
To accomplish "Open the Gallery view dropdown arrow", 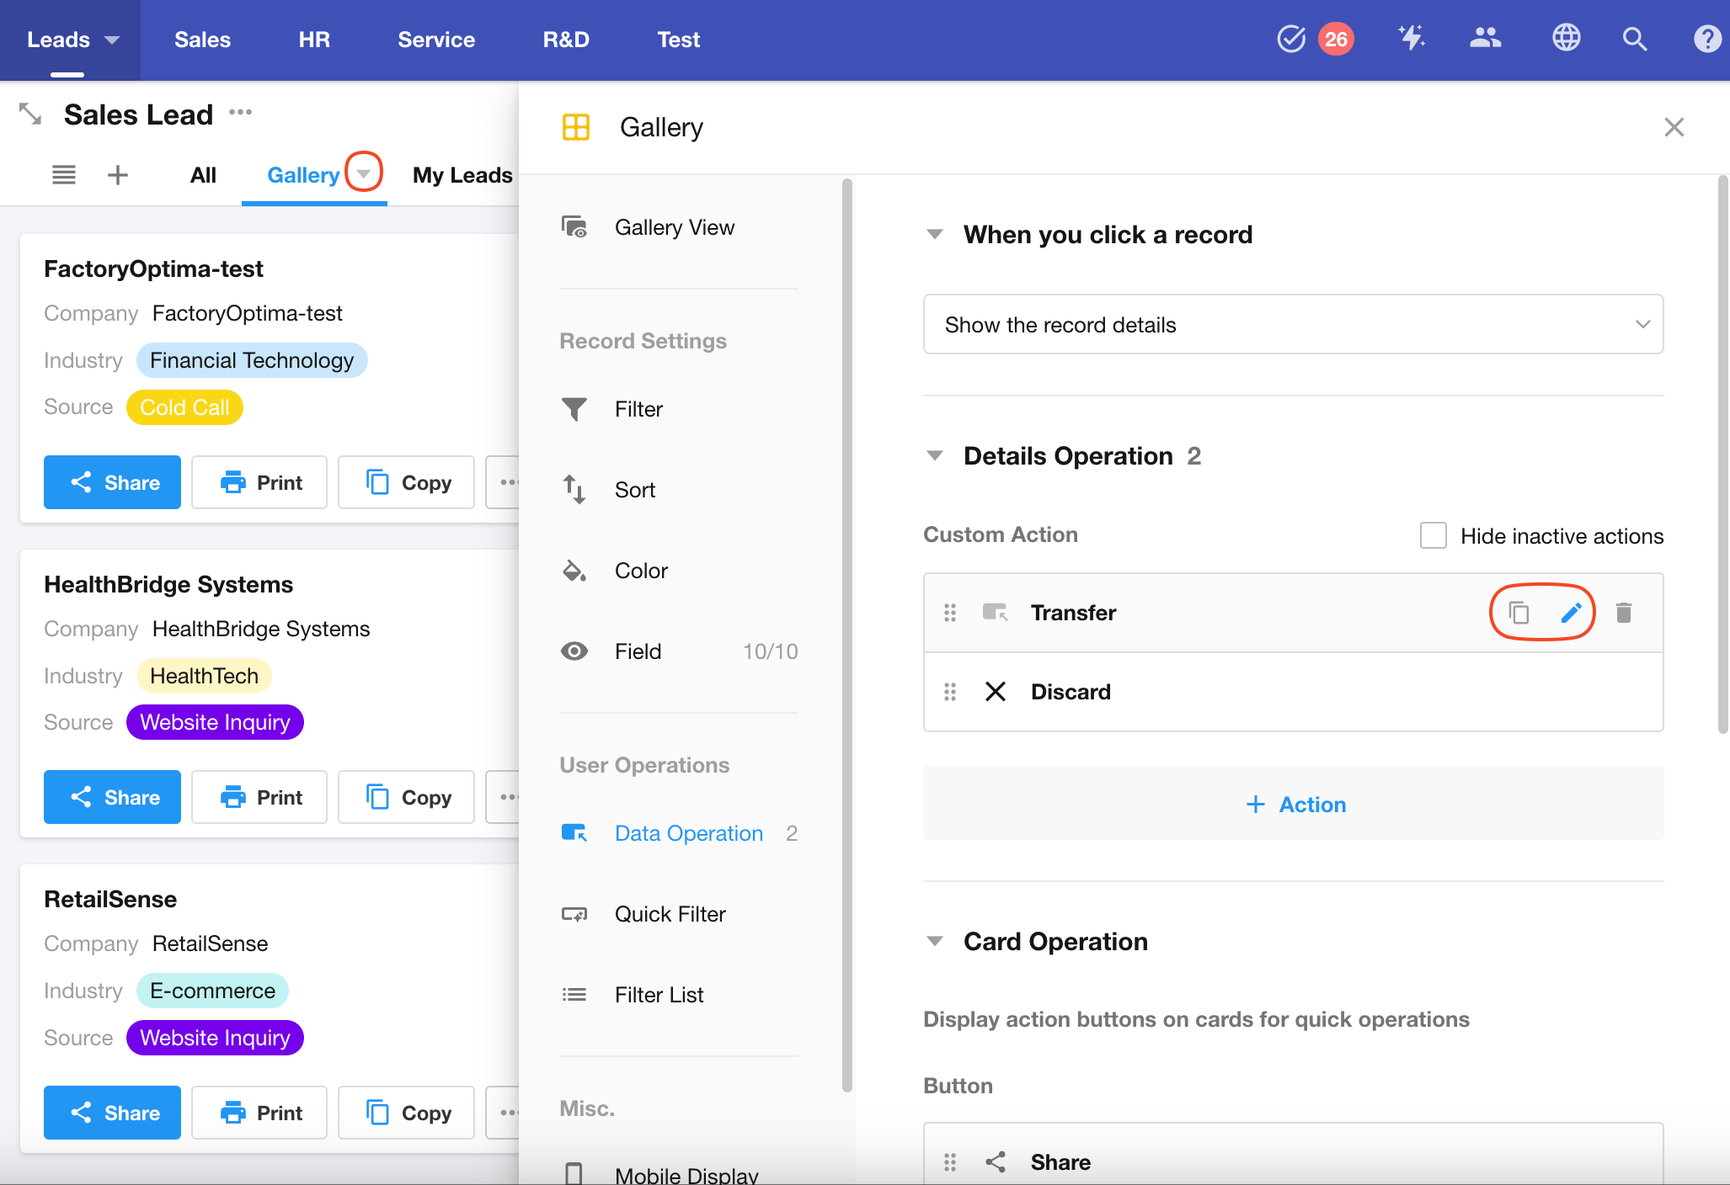I will click(x=364, y=173).
